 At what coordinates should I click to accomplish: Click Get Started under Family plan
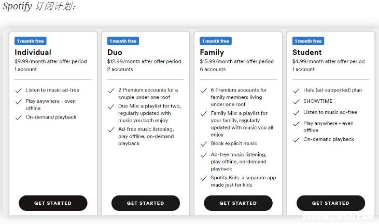pyautogui.click(x=238, y=203)
